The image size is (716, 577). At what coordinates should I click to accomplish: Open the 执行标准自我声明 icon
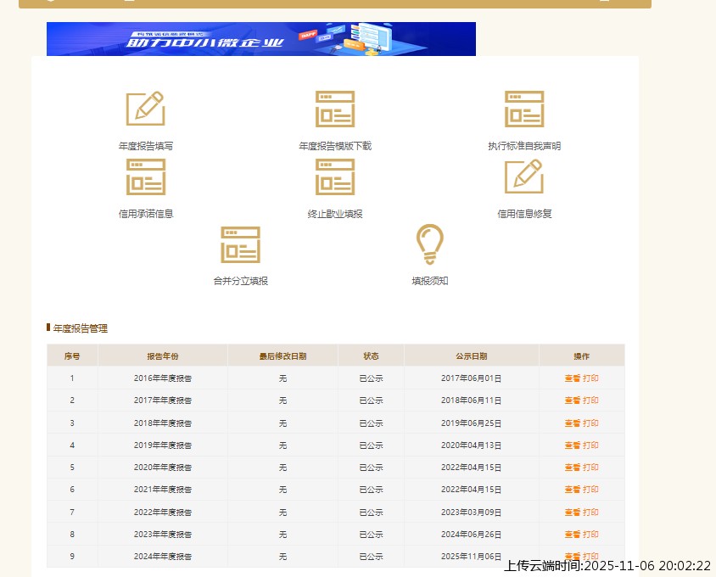(523, 109)
